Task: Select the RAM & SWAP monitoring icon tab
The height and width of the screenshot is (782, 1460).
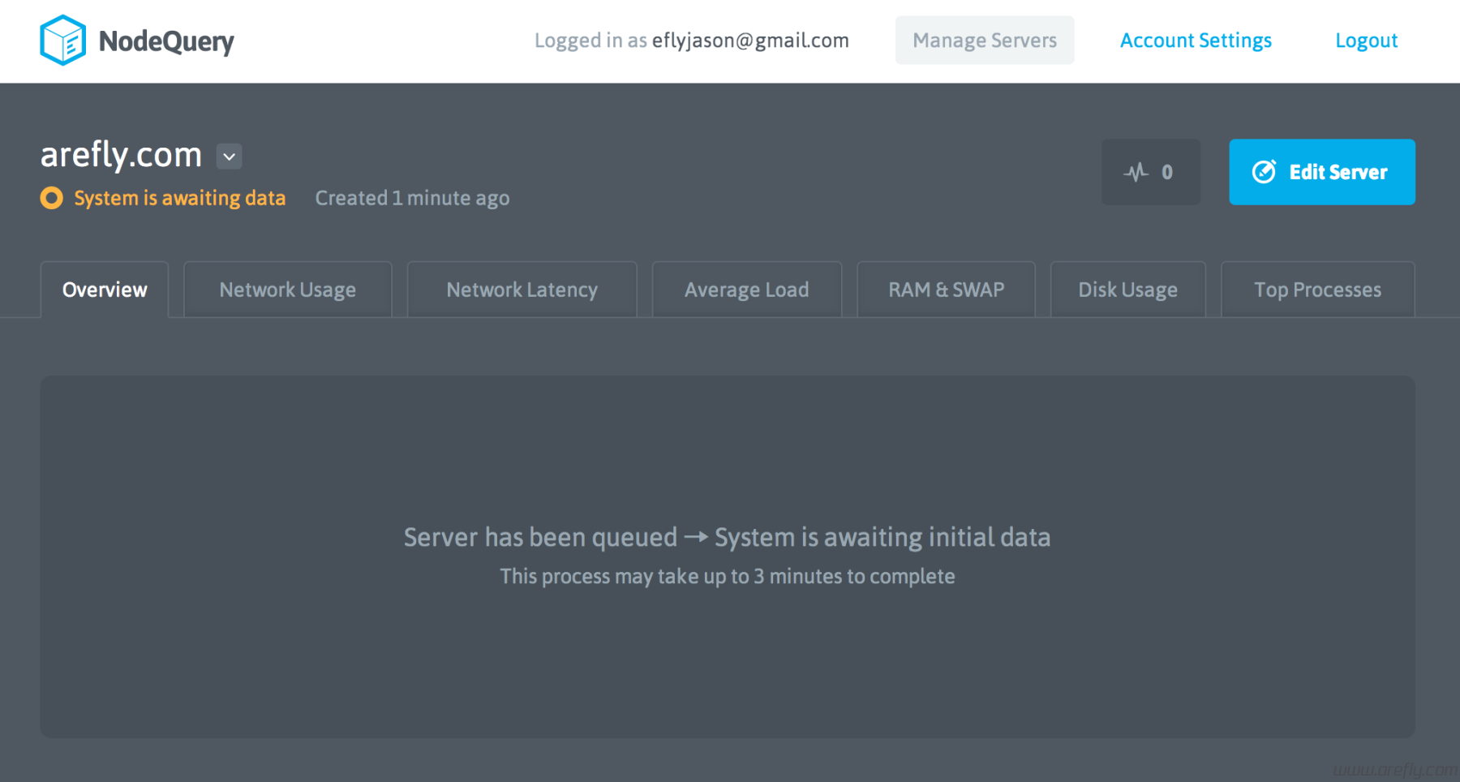Action: [946, 289]
